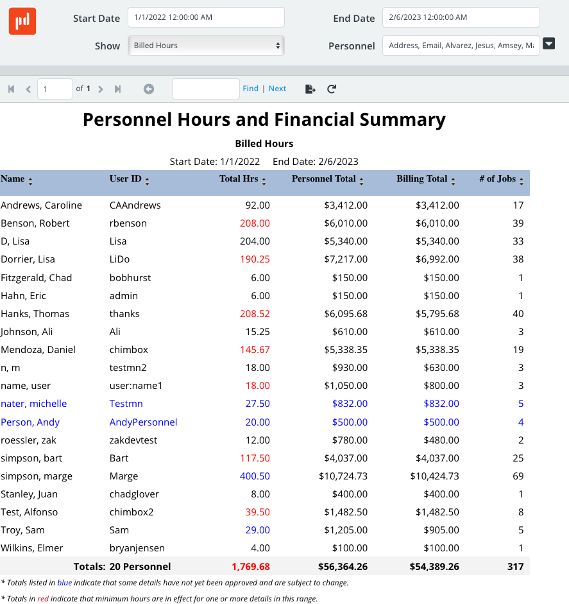Screen dimensions: 569x604
Task: Select the bryanjensen user ID
Action: [x=137, y=548]
